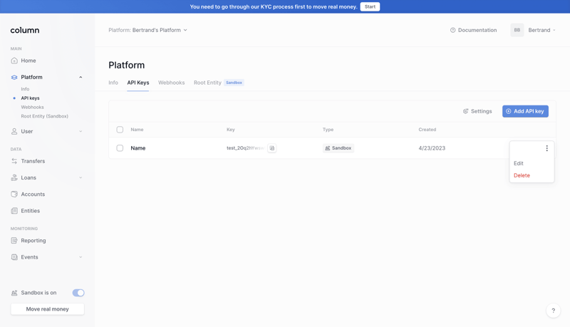Click the Platform layers icon

pyautogui.click(x=14, y=77)
